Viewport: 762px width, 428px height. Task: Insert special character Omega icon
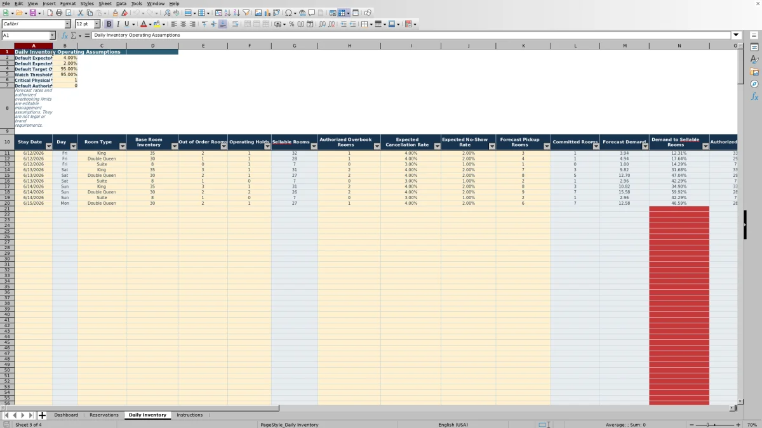[x=288, y=13]
